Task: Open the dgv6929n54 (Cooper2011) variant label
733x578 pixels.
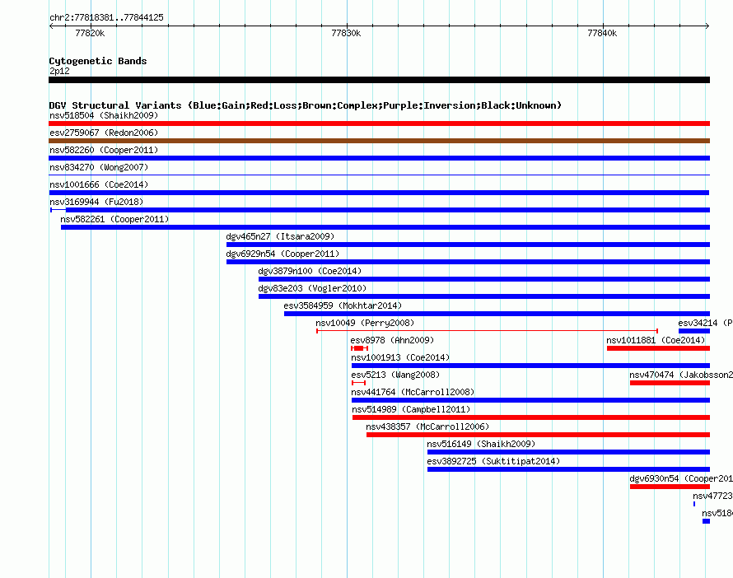Action: coord(282,254)
